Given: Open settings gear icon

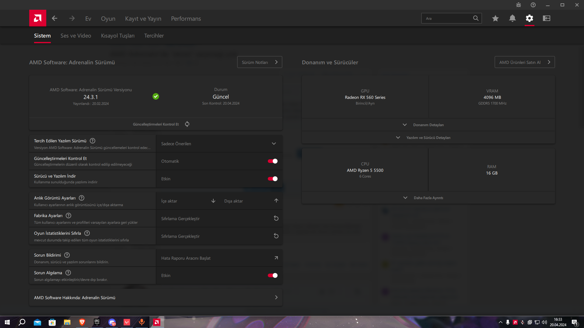Looking at the screenshot, I should pyautogui.click(x=530, y=18).
